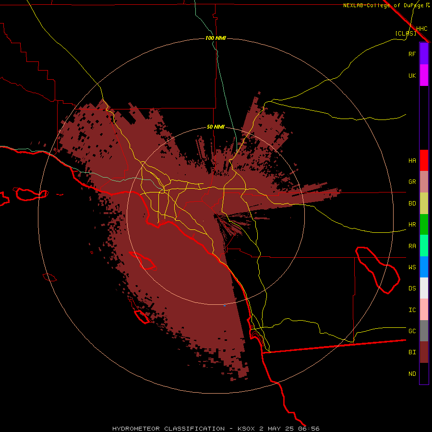Click the BI legend label
The image size is (432, 432).
click(x=412, y=352)
